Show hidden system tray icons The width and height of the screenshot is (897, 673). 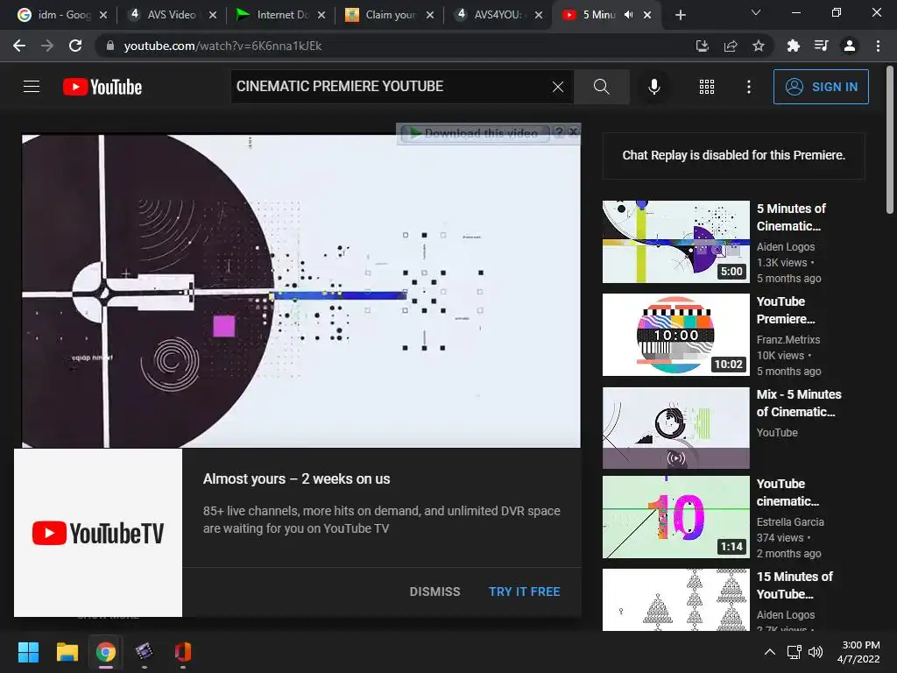tap(770, 652)
